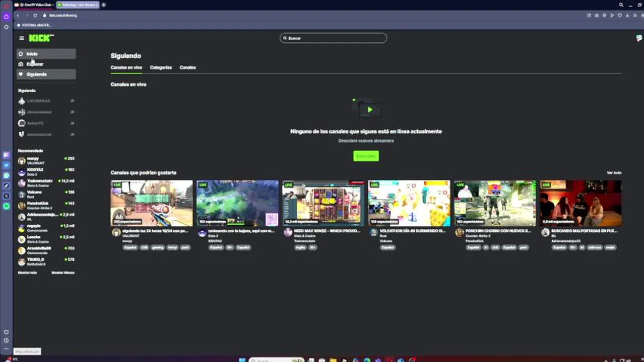Open recommended channel KIDOTA2
This screenshot has width=644, height=362.
pos(46,171)
